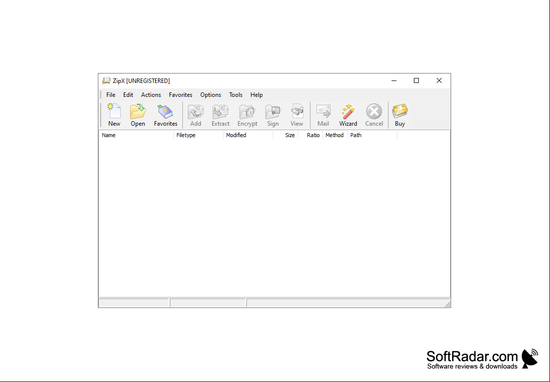Sort by the Size column header

[286, 135]
